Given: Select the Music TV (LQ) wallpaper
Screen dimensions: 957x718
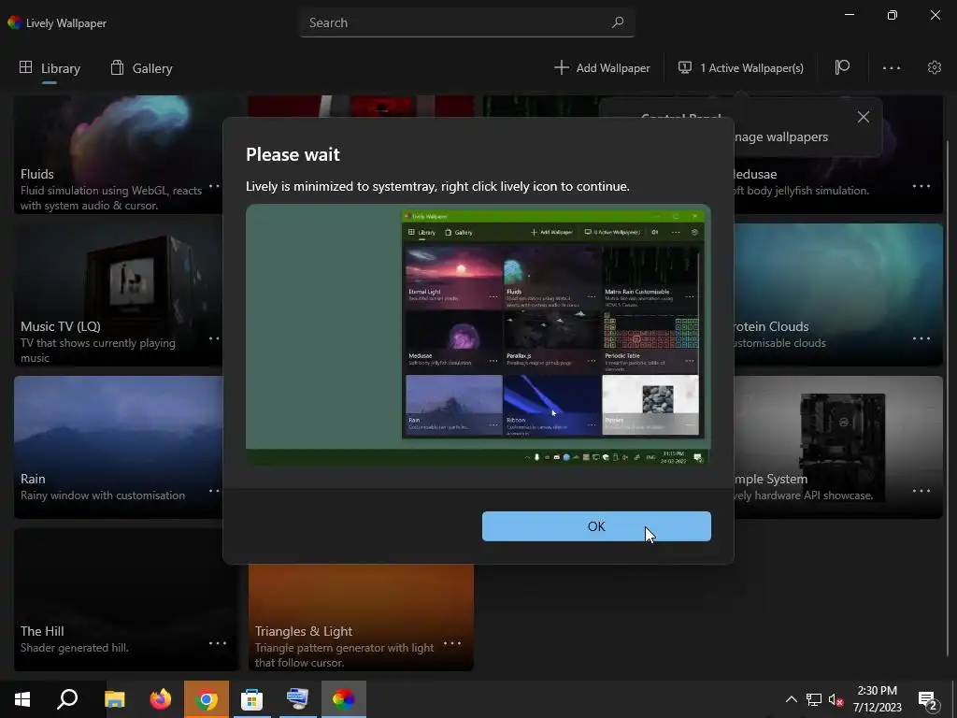Looking at the screenshot, I should coord(119,294).
